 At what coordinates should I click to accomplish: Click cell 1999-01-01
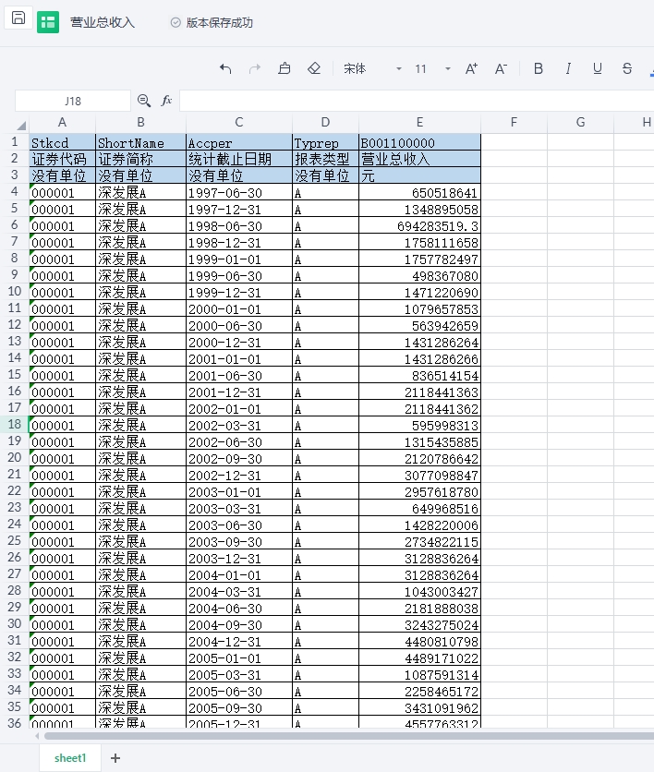[x=239, y=259]
